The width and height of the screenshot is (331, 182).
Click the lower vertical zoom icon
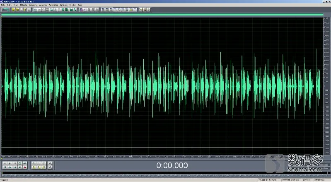pyautogui.click(x=50, y=167)
